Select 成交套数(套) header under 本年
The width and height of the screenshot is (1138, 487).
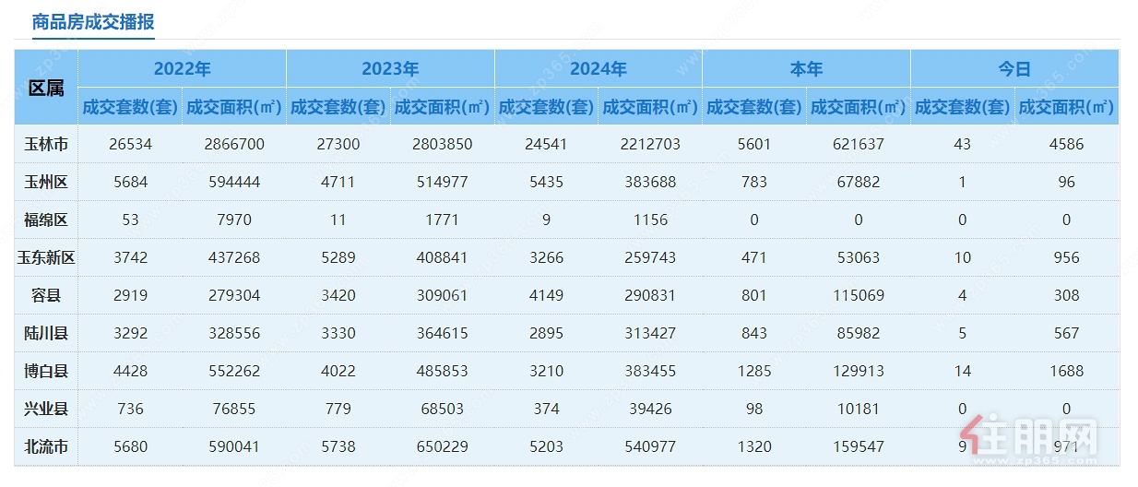(x=754, y=107)
